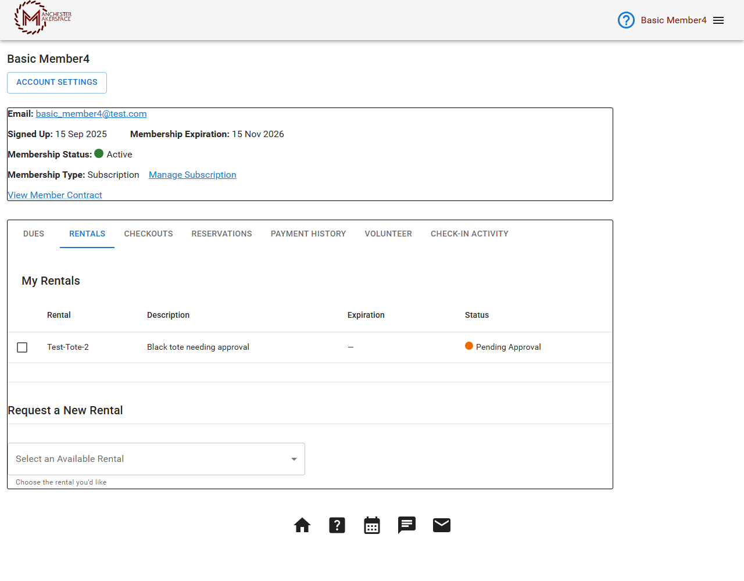744x581 pixels.
Task: Open the calendar icon in footer
Action: coord(372,525)
